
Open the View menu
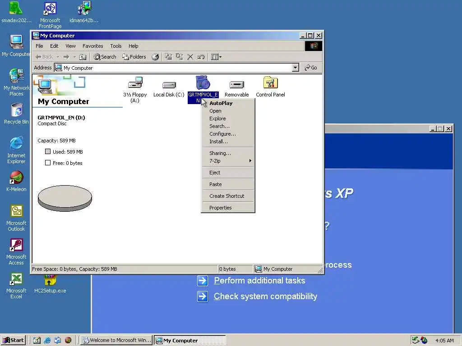click(x=70, y=46)
